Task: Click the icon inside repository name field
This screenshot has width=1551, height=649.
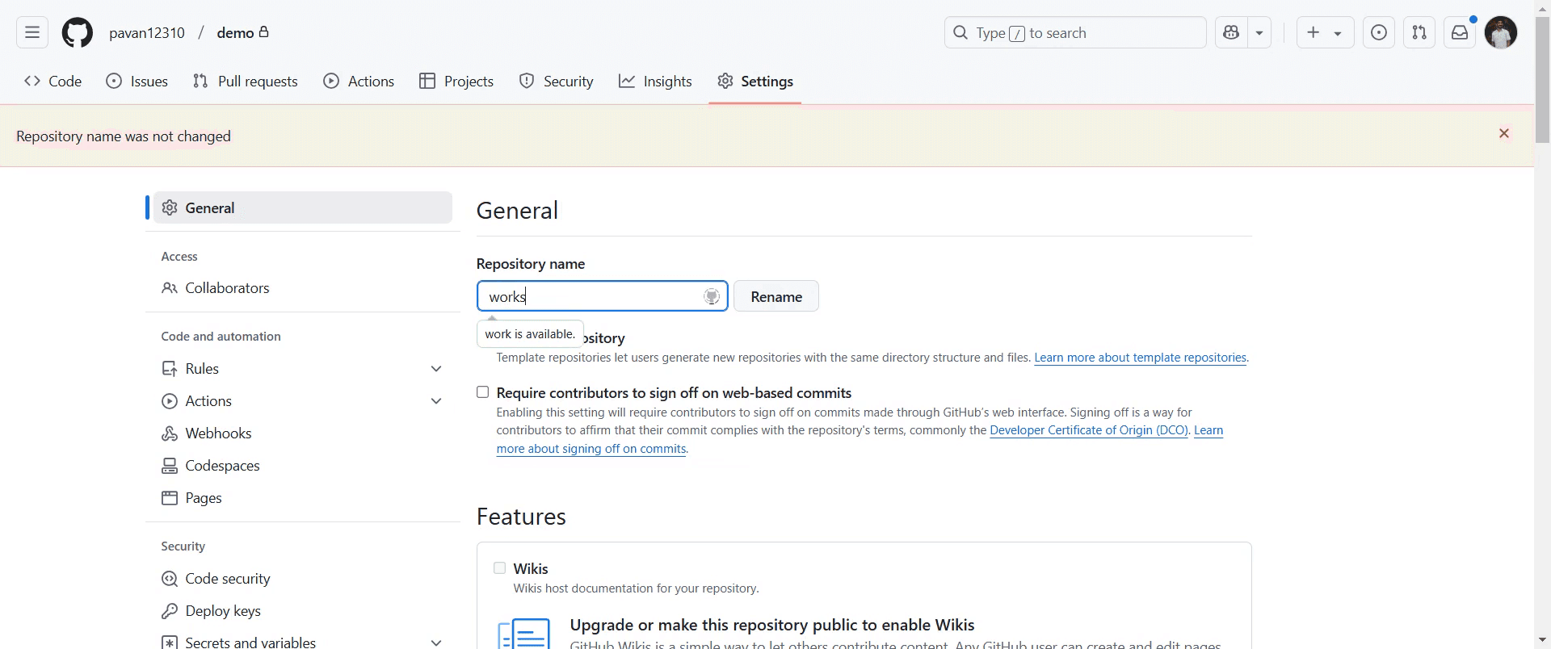Action: (712, 296)
